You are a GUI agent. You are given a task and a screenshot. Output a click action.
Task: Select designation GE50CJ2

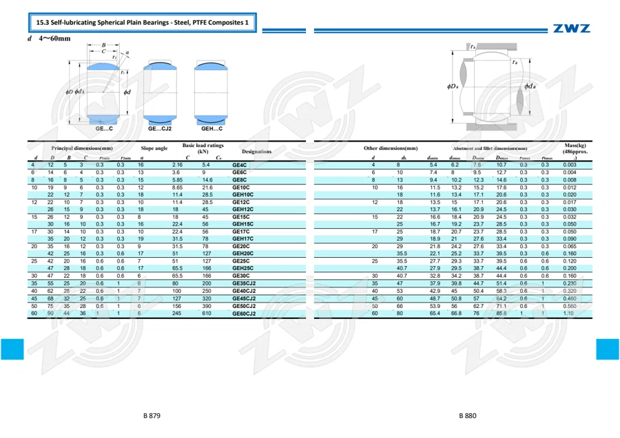point(244,306)
